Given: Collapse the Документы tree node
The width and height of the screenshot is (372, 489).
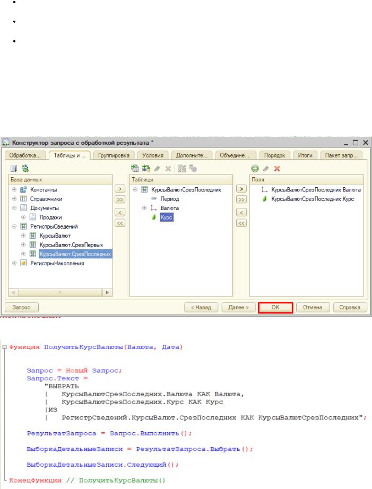Looking at the screenshot, I should pyautogui.click(x=12, y=208).
